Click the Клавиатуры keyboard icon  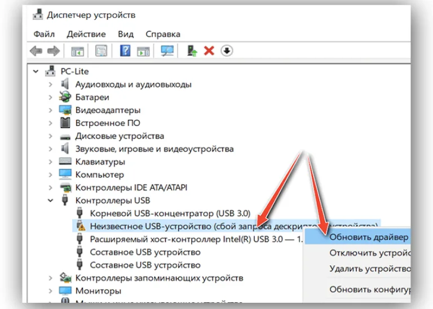click(65, 161)
